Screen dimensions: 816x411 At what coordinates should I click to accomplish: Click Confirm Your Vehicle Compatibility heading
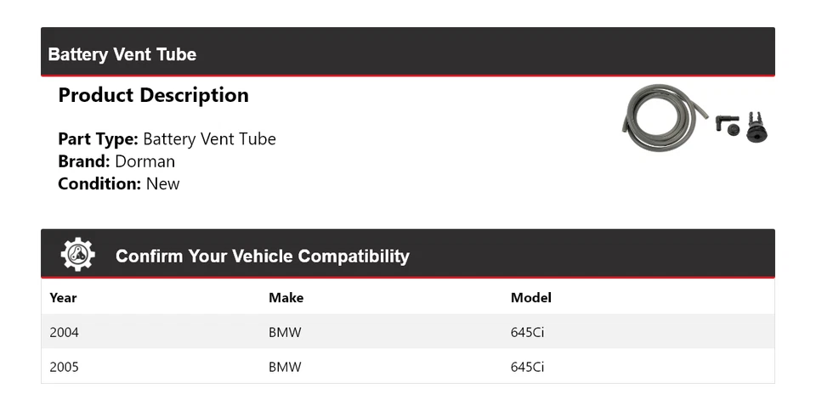click(x=262, y=256)
